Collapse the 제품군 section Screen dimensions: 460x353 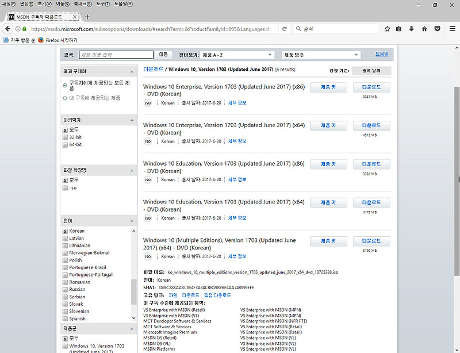132,329
